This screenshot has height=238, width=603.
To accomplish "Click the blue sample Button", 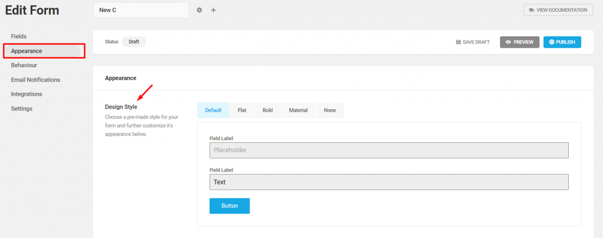I will tap(230, 206).
